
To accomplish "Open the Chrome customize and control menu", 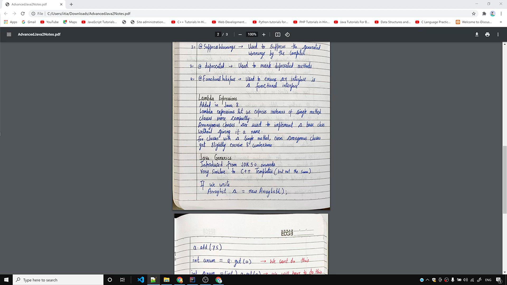I will tap(501, 13).
